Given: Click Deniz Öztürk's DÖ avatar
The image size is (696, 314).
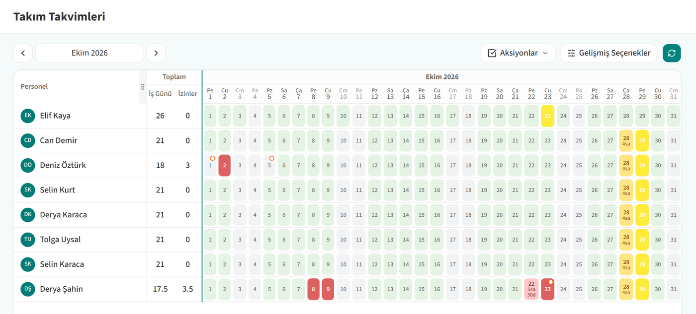Looking at the screenshot, I should [x=28, y=165].
